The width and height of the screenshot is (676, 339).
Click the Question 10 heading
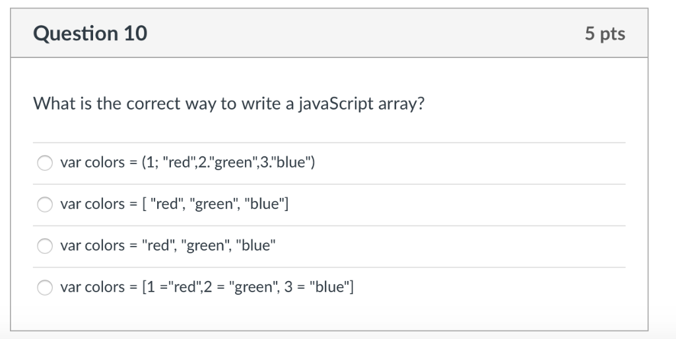(90, 33)
